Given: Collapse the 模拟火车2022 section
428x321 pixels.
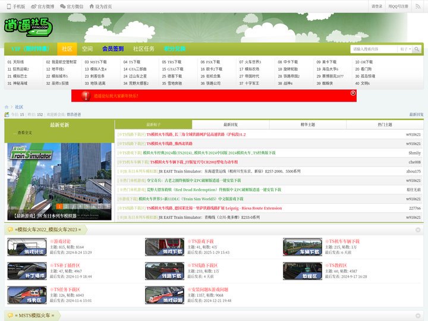Looking at the screenshot, I should 418,230.
